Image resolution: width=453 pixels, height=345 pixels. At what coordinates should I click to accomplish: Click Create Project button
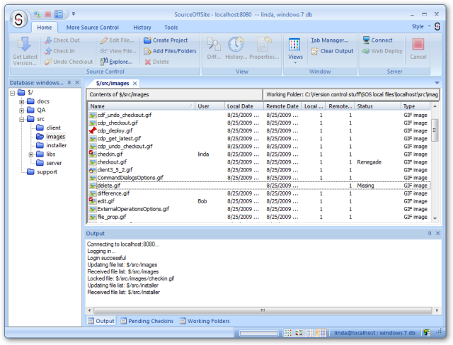pos(166,40)
